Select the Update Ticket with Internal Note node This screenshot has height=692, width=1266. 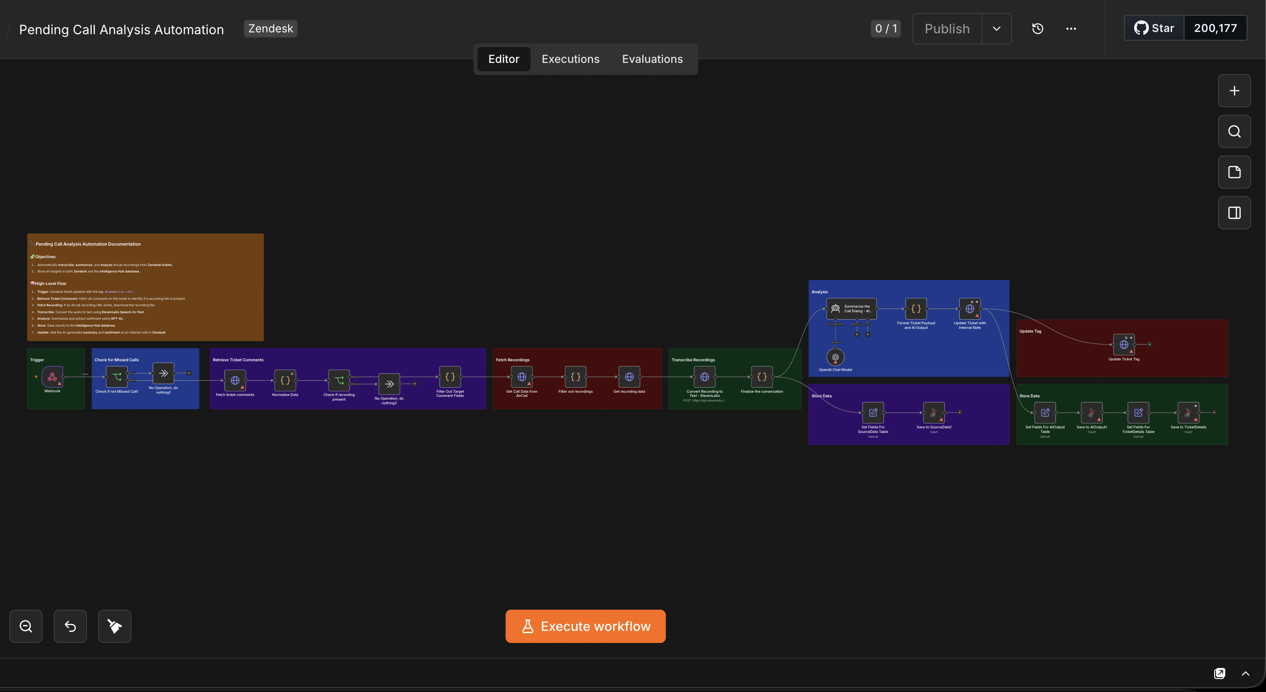coord(970,309)
